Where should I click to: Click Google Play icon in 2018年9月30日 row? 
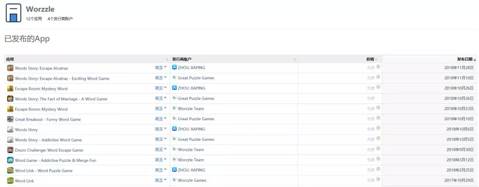pyautogui.click(x=174, y=149)
